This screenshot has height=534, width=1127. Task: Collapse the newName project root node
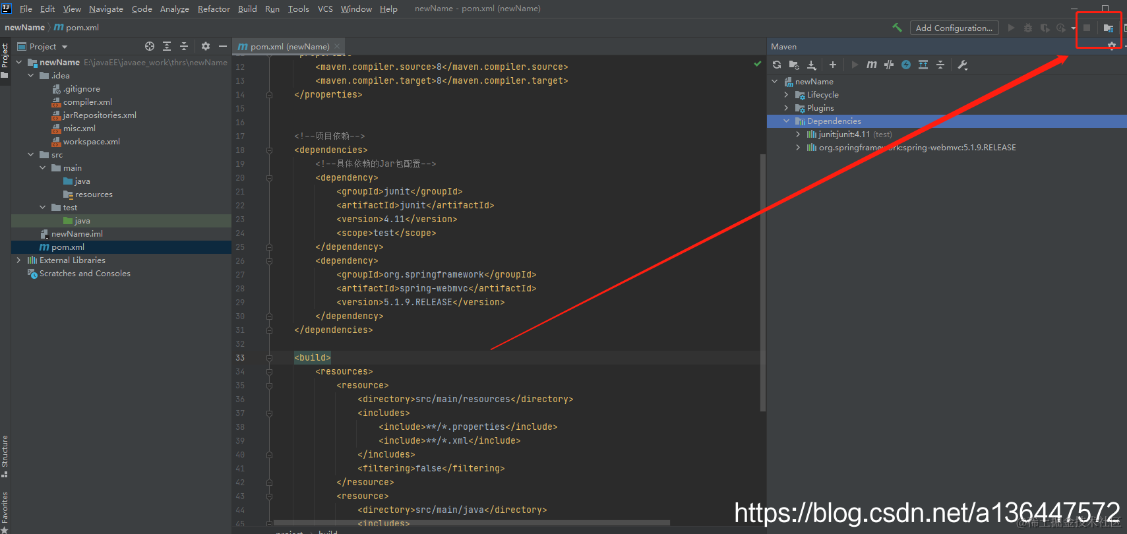[18, 62]
